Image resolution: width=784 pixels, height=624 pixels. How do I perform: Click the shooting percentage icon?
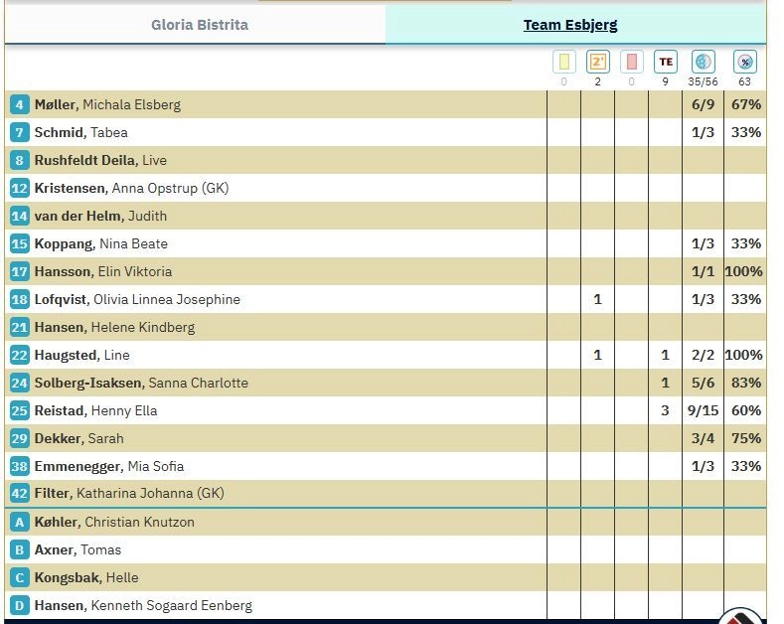(744, 62)
